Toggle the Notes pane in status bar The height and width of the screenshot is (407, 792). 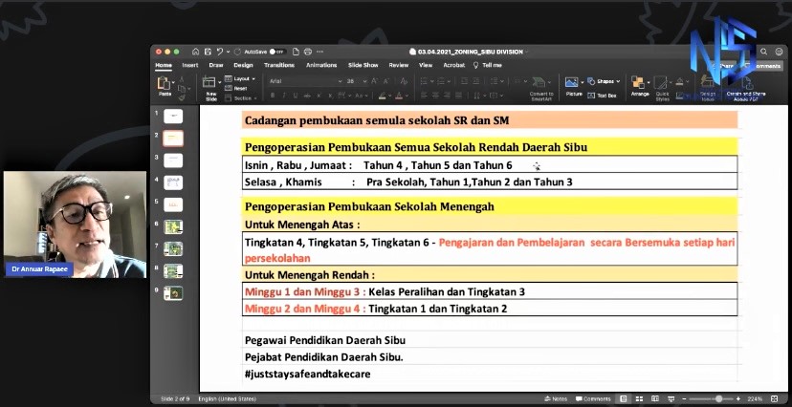click(556, 399)
